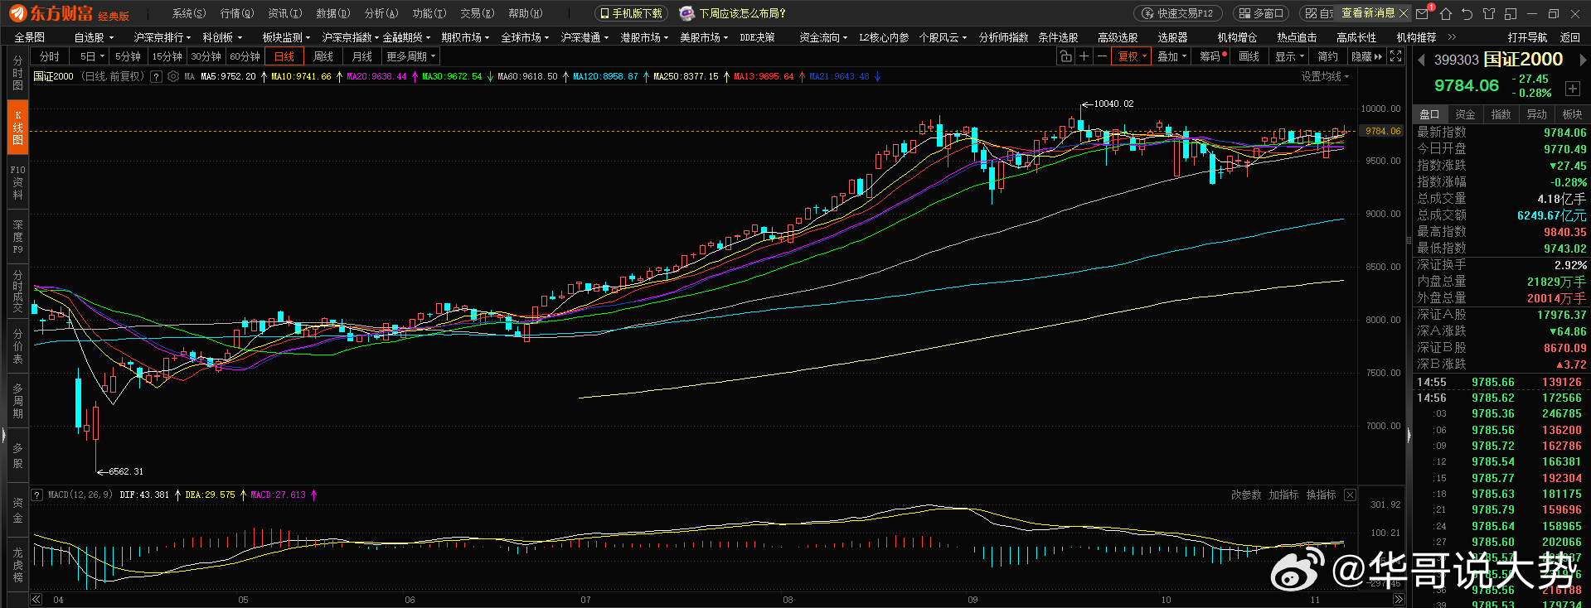The width and height of the screenshot is (1591, 608).
Task: Close the MACD indicator panel
Action: click(1350, 495)
